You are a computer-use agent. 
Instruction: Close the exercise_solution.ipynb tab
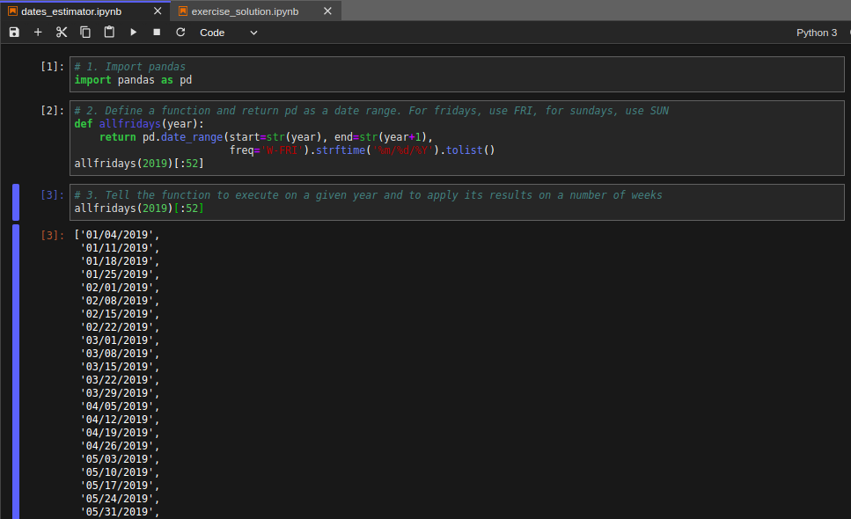(327, 11)
